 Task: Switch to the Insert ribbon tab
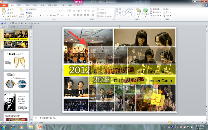coord(19,5)
